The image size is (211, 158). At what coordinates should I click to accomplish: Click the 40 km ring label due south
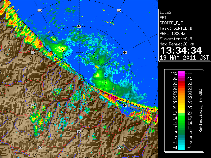[x=79, y=132]
